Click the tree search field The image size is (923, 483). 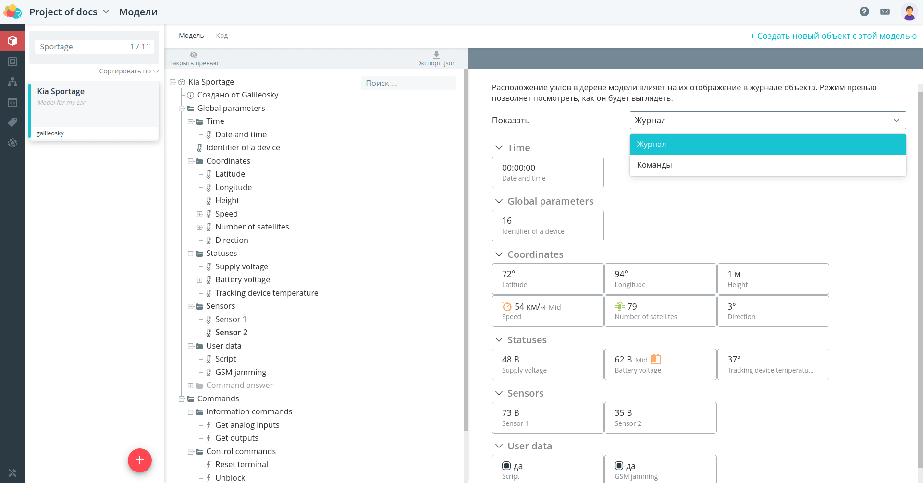coord(408,83)
